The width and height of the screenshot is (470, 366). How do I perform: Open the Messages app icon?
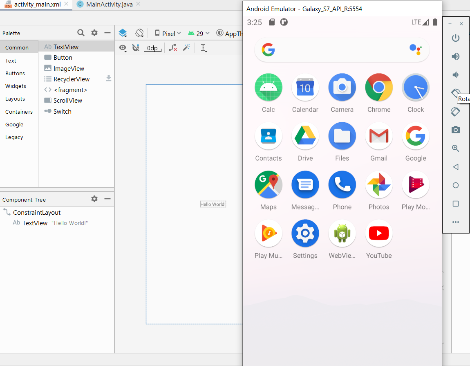click(305, 185)
